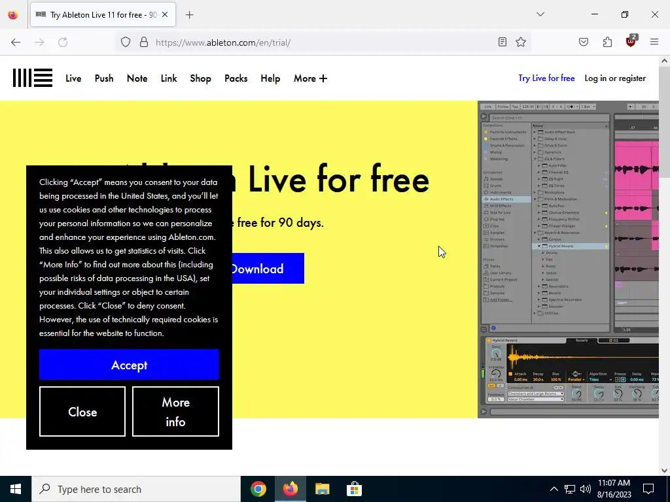670x502 pixels.
Task: Open a new tab with plus button
Action: click(189, 15)
